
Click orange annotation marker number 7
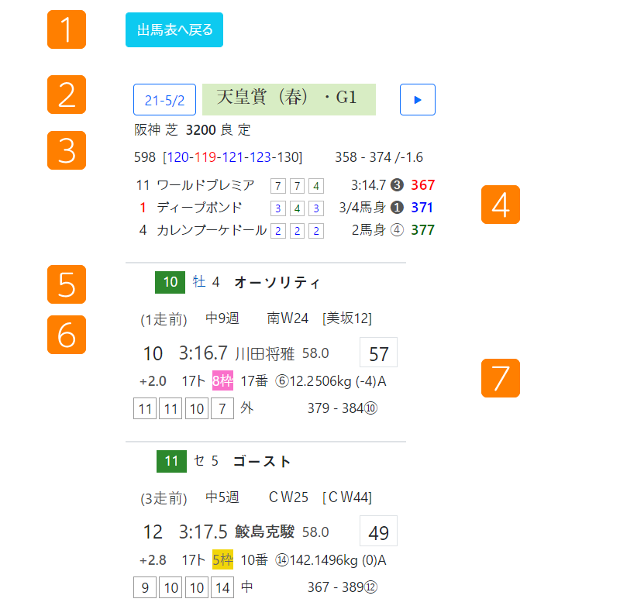(x=501, y=378)
